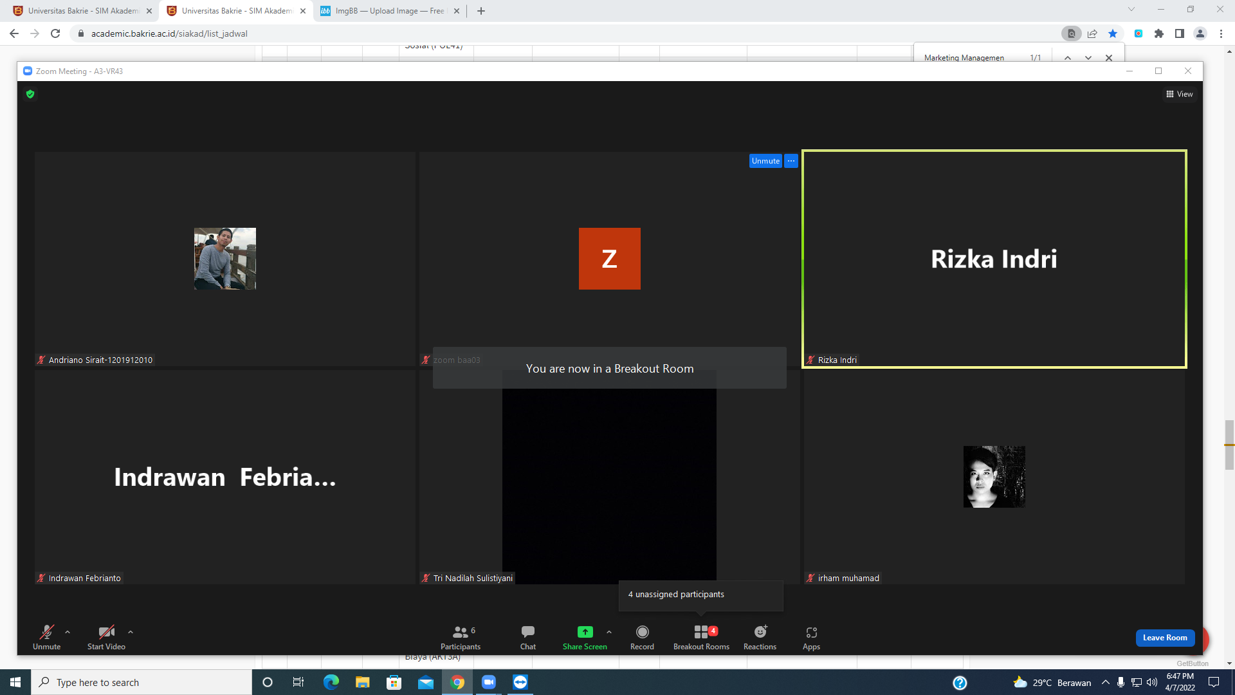Expand video options arrow beside Start Video
This screenshot has width=1235, height=695.
point(131,632)
